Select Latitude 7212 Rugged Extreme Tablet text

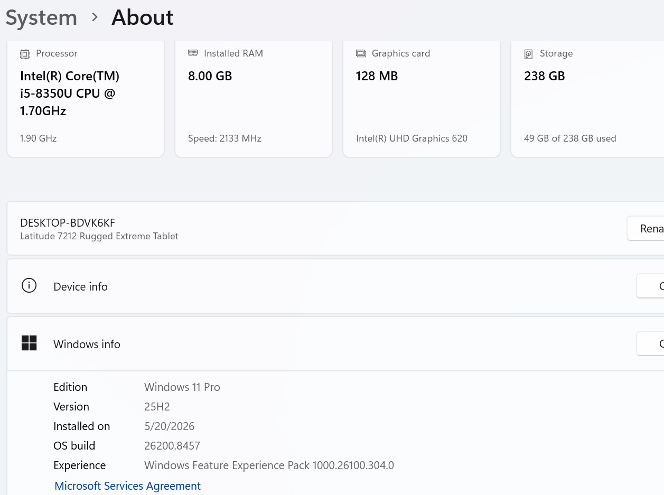99,236
